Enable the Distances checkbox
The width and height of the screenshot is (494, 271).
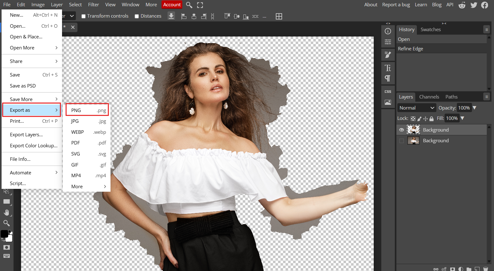click(137, 16)
